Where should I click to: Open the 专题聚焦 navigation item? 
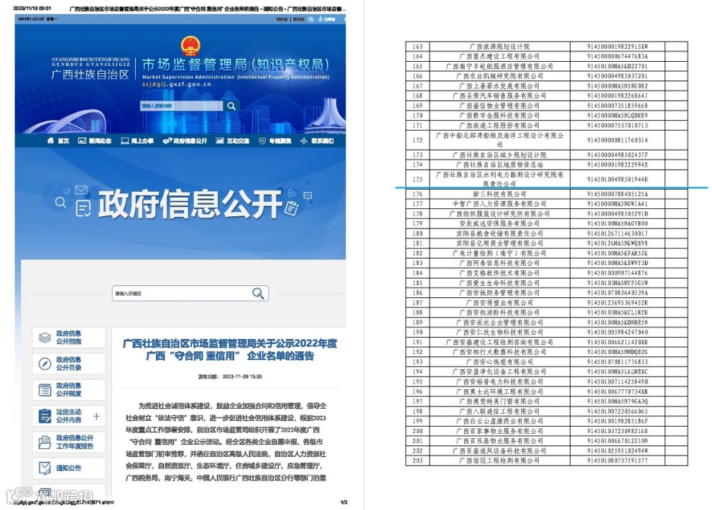coord(280,141)
